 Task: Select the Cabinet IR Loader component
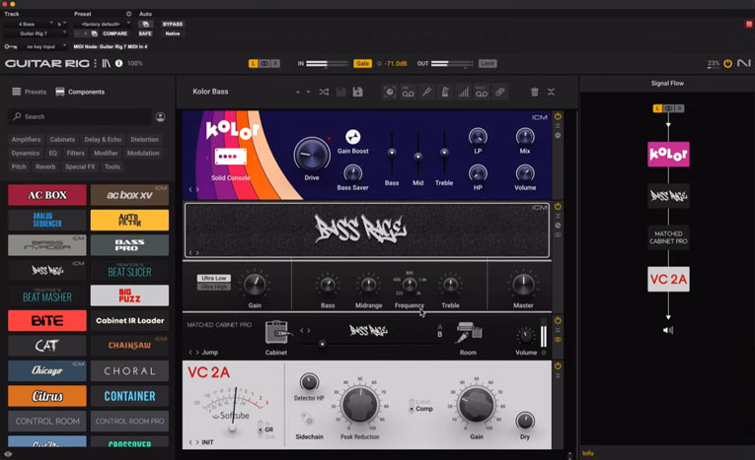coord(129,320)
